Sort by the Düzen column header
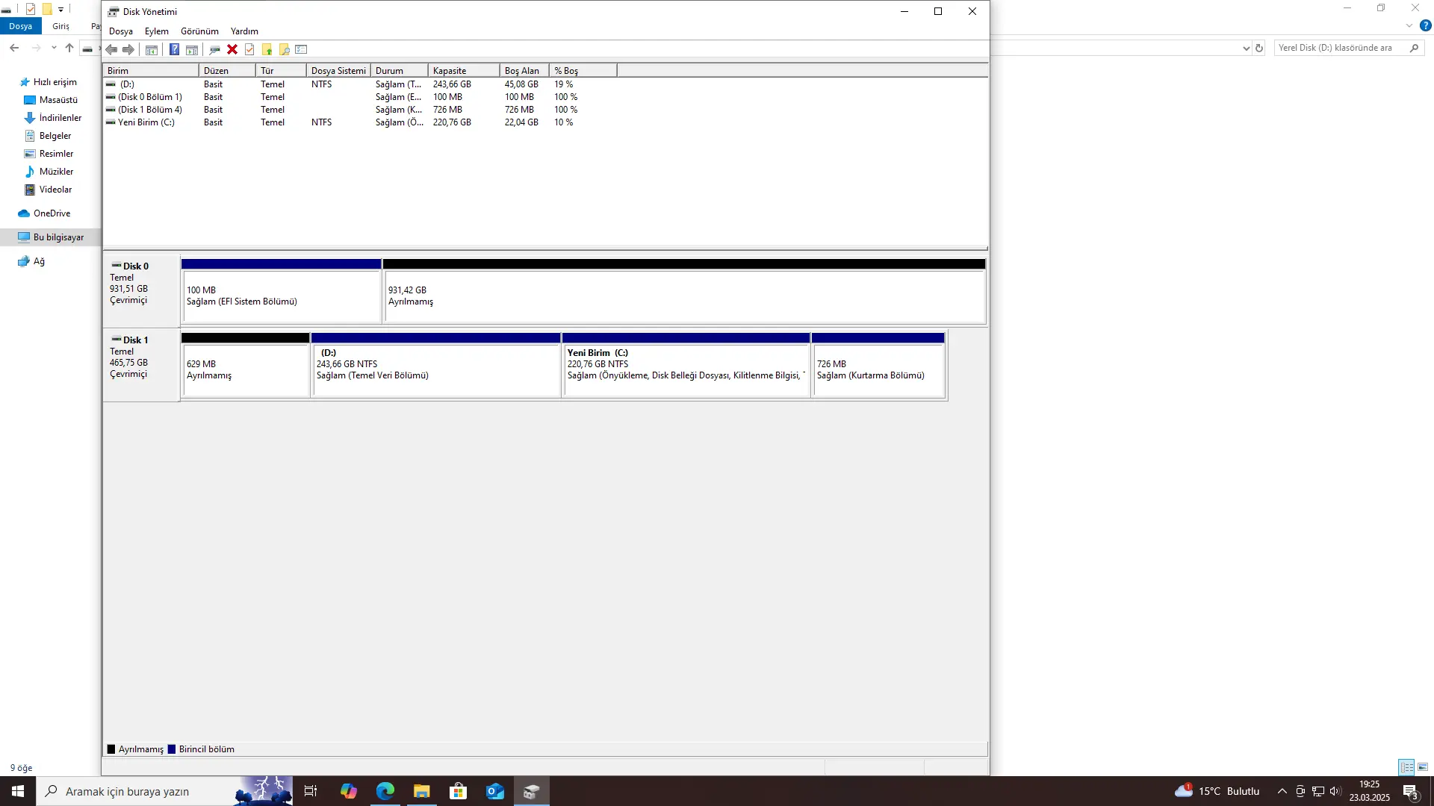Screen dimensions: 1434x806 (x=228, y=70)
